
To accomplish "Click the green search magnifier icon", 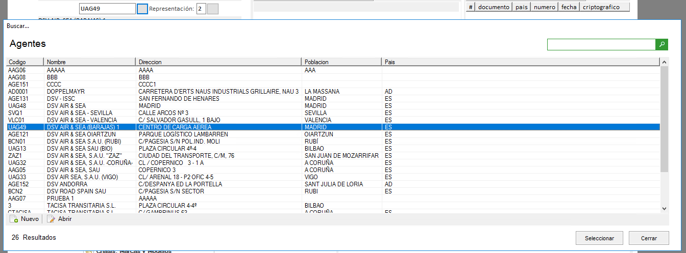I will point(662,45).
